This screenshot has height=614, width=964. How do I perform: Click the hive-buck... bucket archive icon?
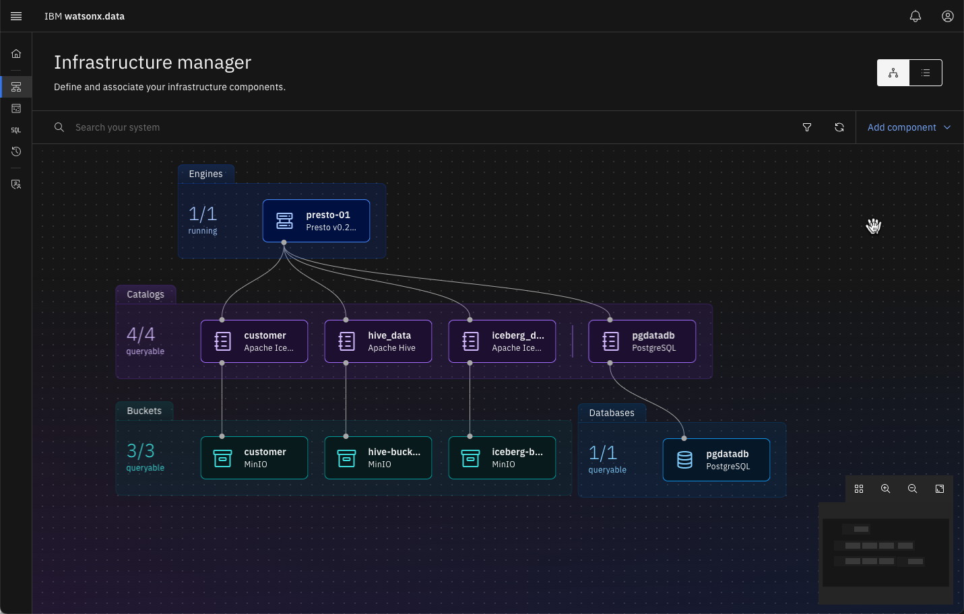click(347, 458)
